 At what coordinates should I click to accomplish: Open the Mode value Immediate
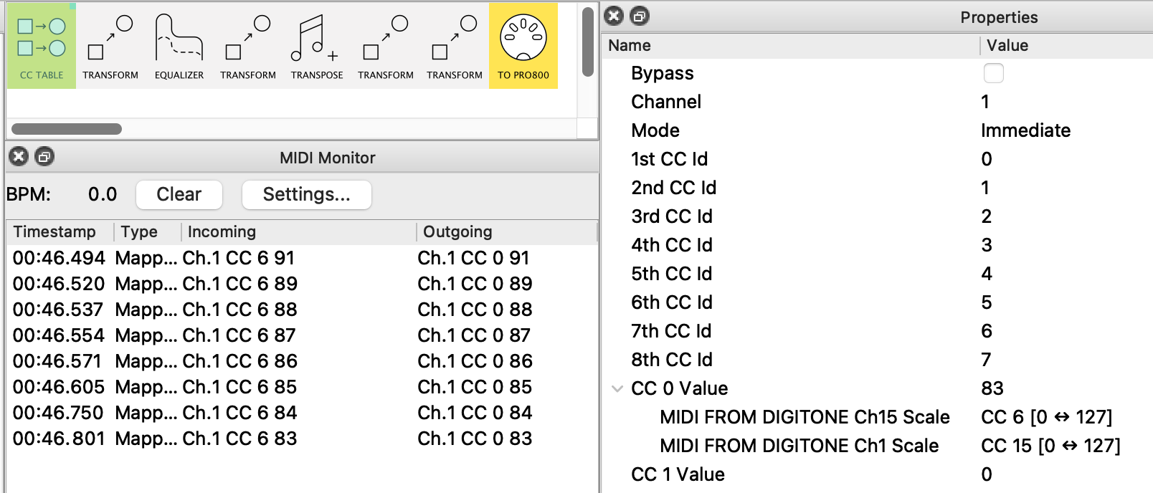click(1025, 130)
